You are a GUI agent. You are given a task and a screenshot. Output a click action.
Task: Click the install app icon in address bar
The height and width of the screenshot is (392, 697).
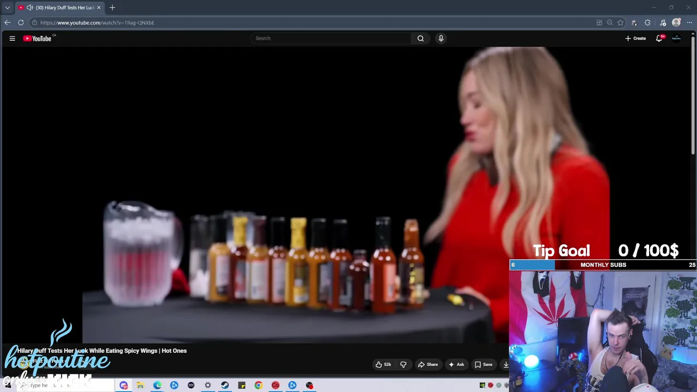[x=600, y=22]
